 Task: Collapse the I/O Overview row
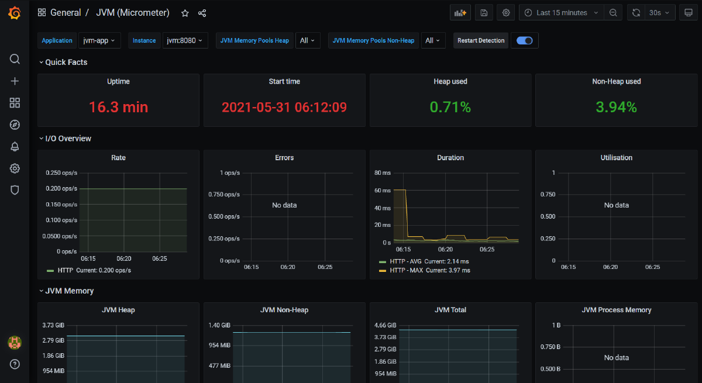click(x=68, y=139)
